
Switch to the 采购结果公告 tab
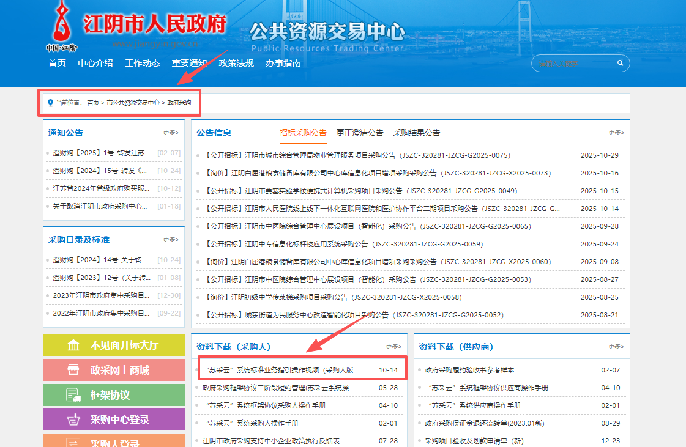click(416, 133)
